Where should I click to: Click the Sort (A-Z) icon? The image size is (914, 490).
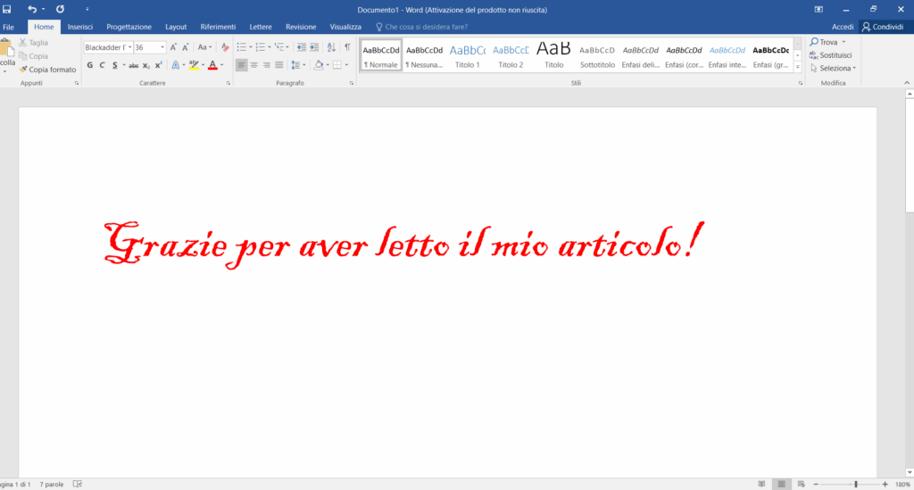coord(332,47)
